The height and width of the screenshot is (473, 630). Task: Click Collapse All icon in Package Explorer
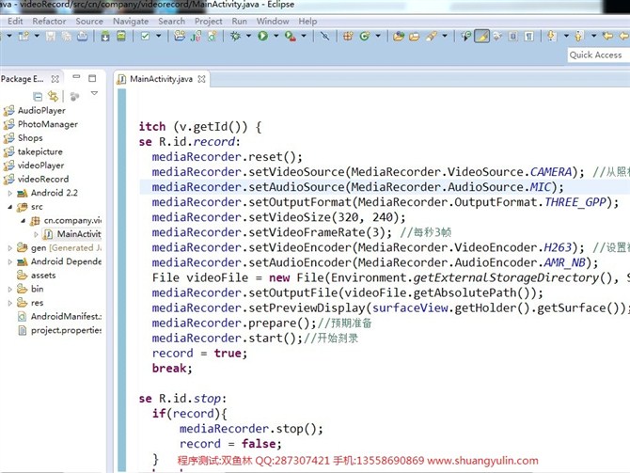tap(38, 96)
